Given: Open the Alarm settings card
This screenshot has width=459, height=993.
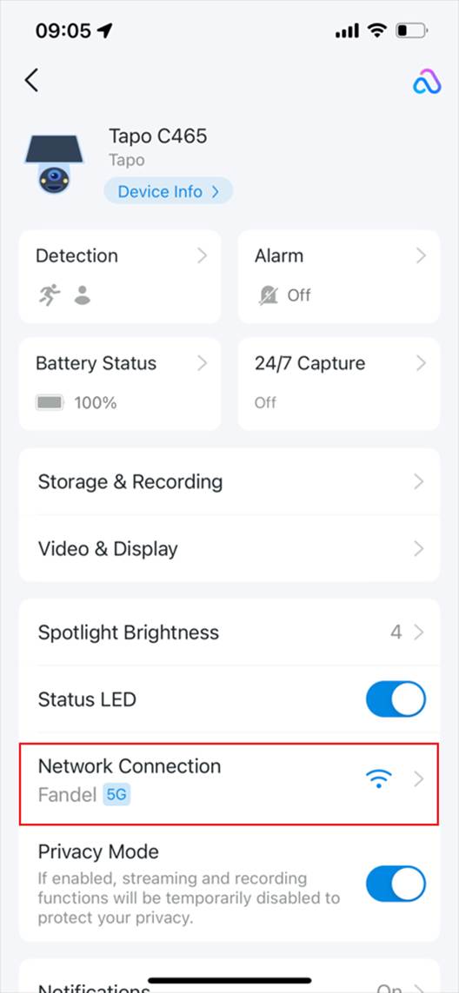Looking at the screenshot, I should pyautogui.click(x=338, y=277).
